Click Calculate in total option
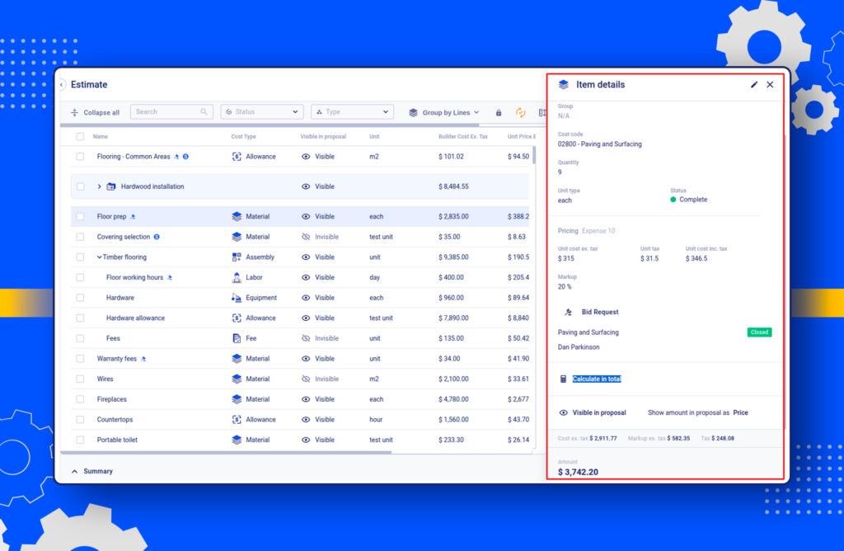 (x=597, y=379)
